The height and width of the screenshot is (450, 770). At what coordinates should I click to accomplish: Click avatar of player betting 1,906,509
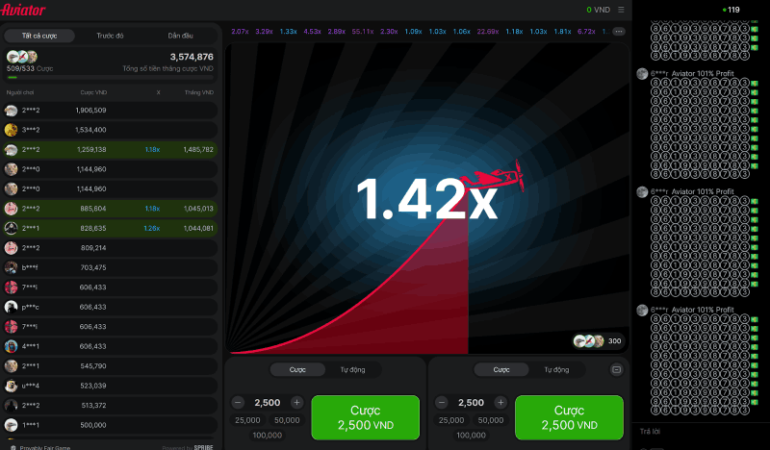pyautogui.click(x=11, y=111)
